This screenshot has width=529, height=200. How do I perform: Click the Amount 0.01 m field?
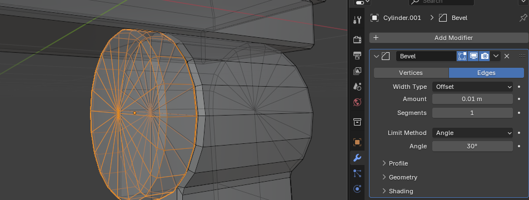472,99
